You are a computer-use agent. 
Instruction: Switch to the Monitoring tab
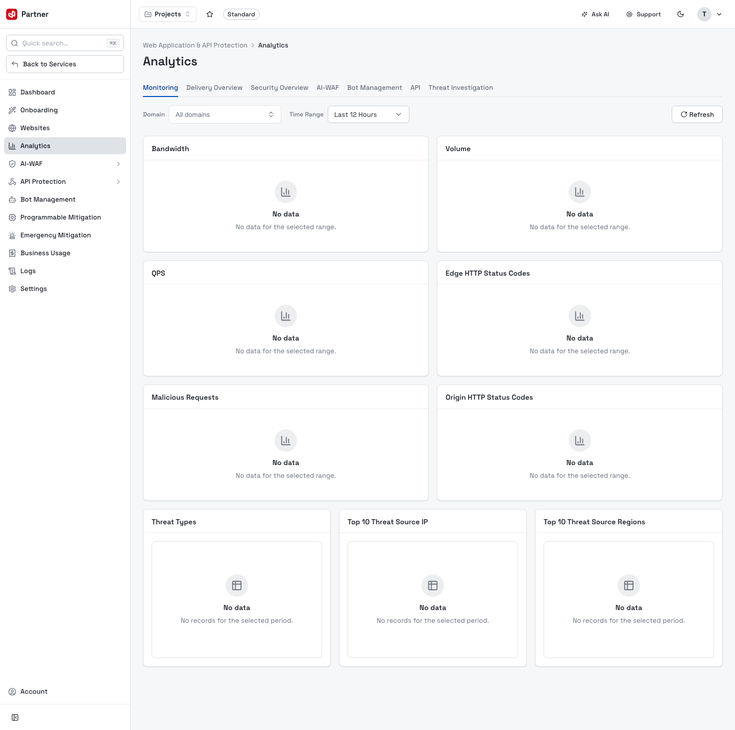tap(160, 88)
